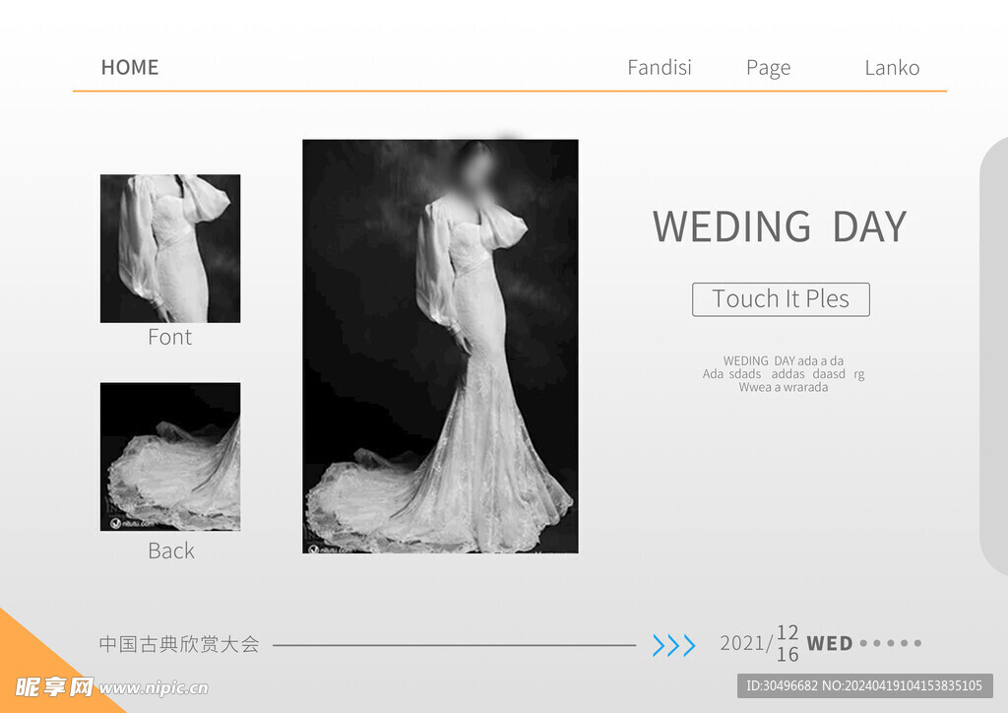Click the blue triple chevron arrows

(673, 645)
